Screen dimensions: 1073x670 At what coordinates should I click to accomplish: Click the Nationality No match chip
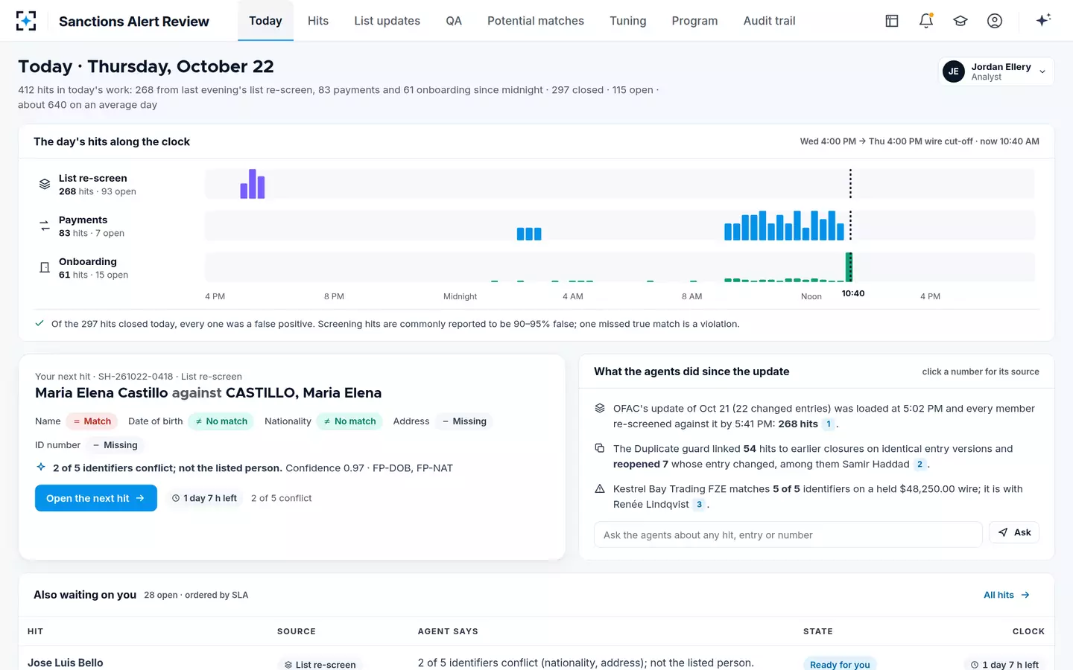coord(349,421)
